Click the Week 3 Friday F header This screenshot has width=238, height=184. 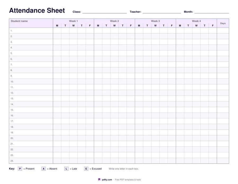click(x=172, y=25)
